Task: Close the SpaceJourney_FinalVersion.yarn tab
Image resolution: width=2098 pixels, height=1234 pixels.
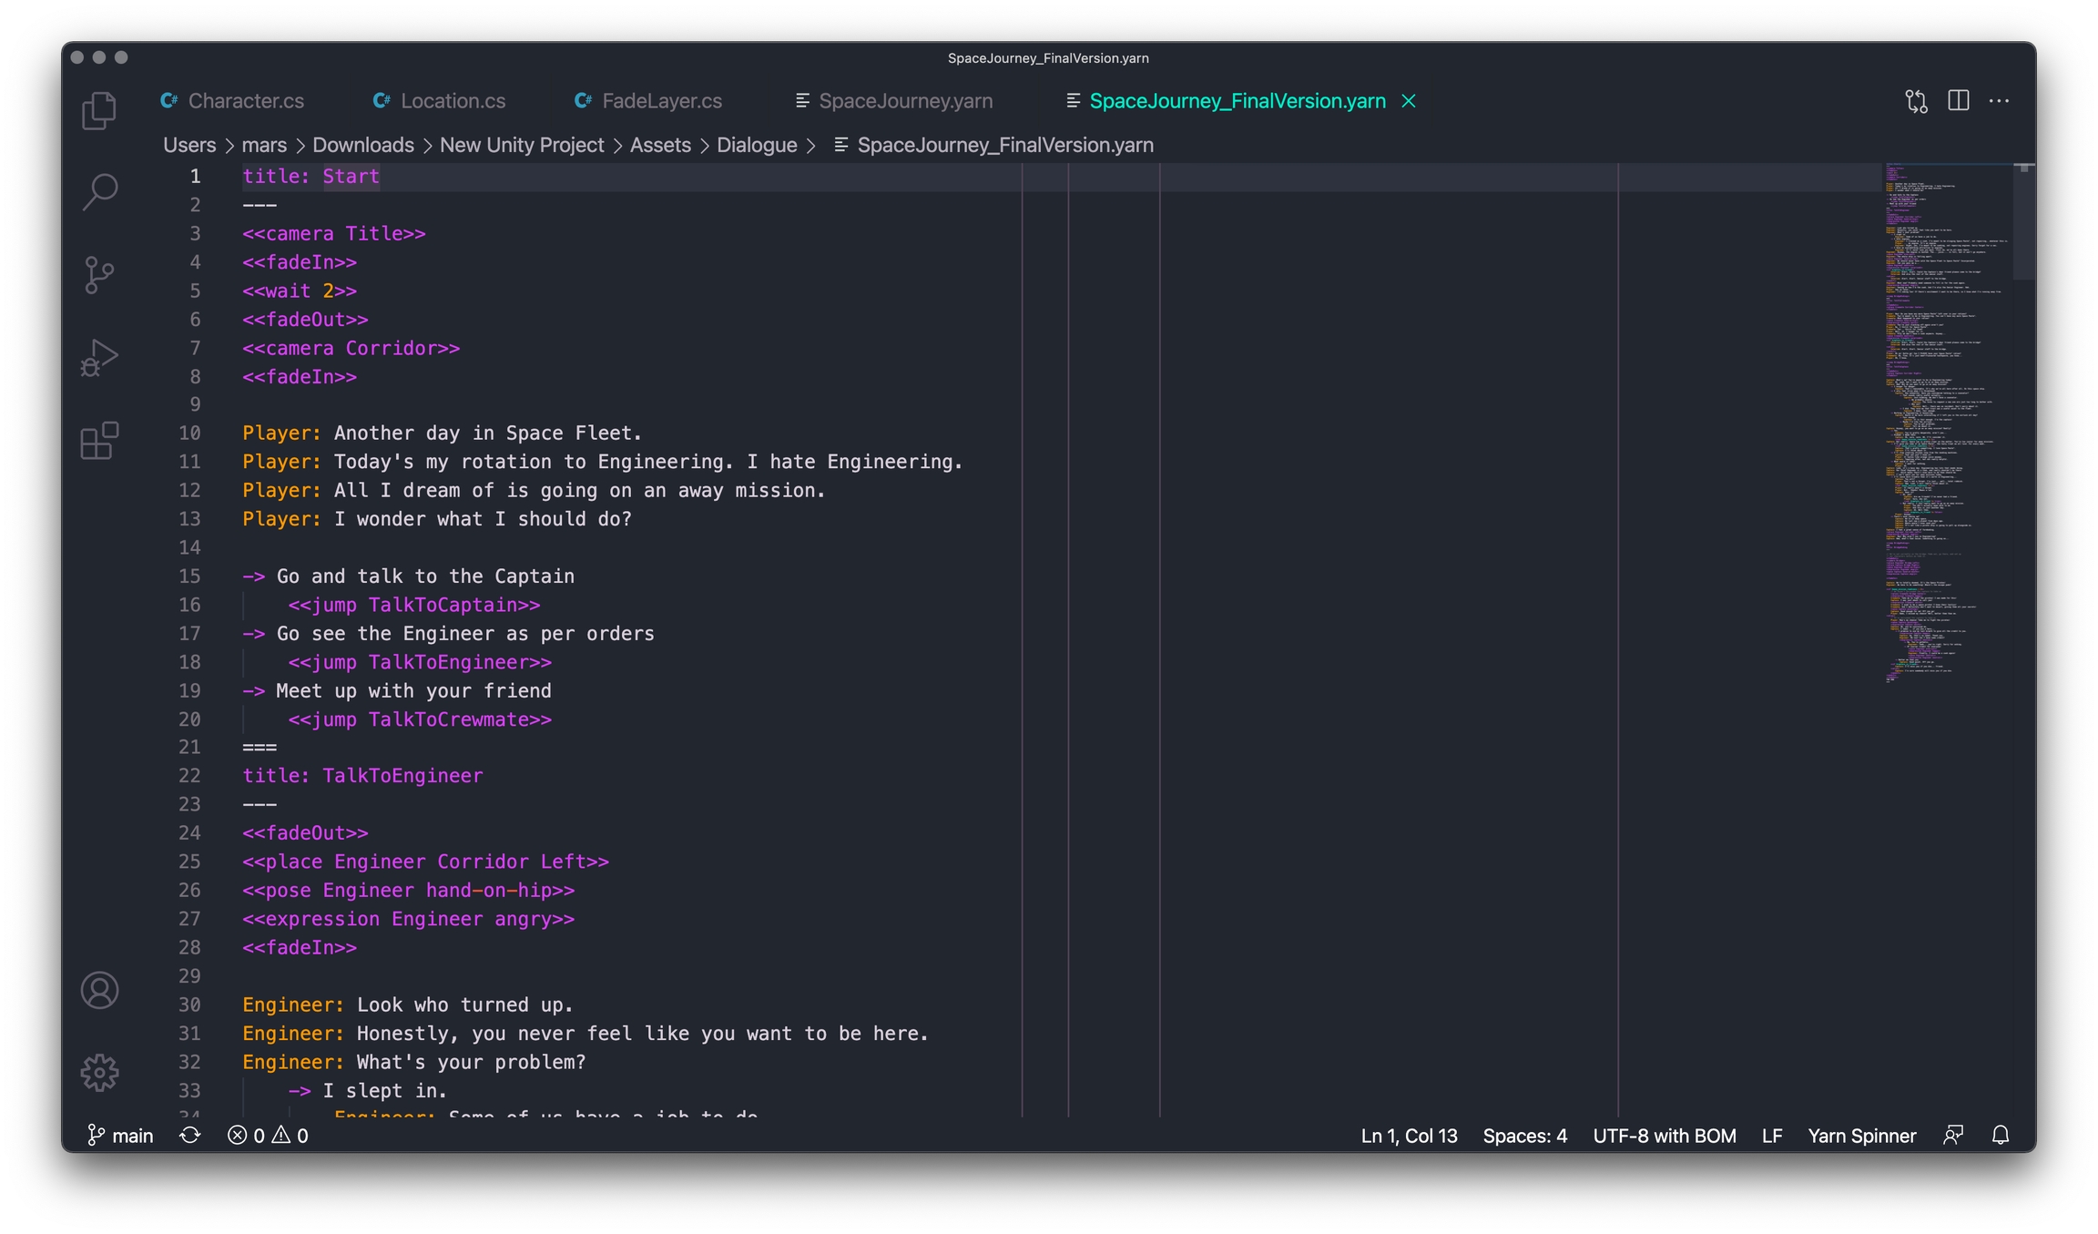Action: (x=1409, y=101)
